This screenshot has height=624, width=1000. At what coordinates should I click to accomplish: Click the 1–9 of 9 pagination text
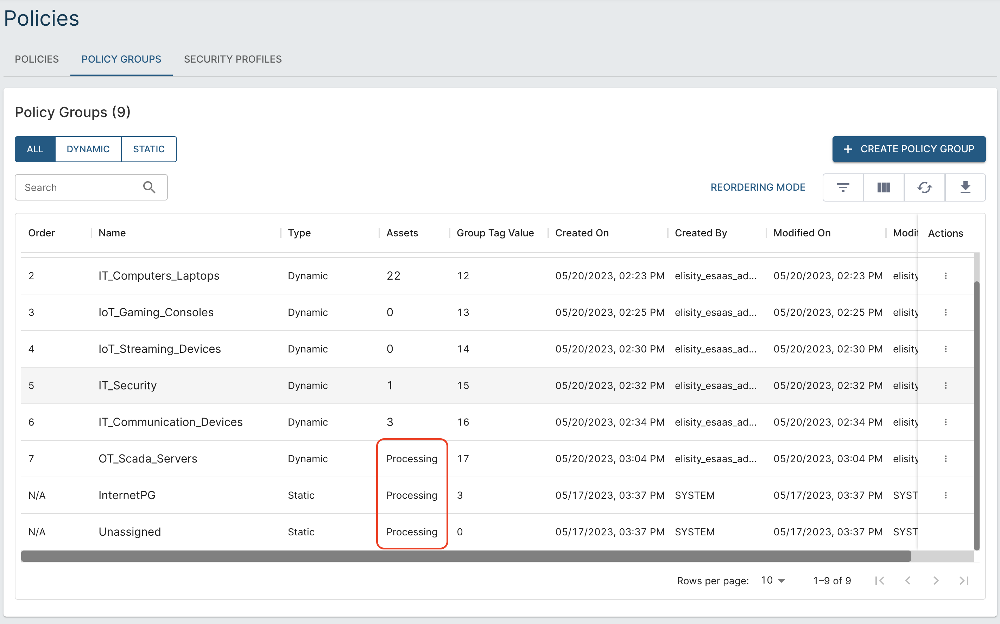tap(832, 581)
